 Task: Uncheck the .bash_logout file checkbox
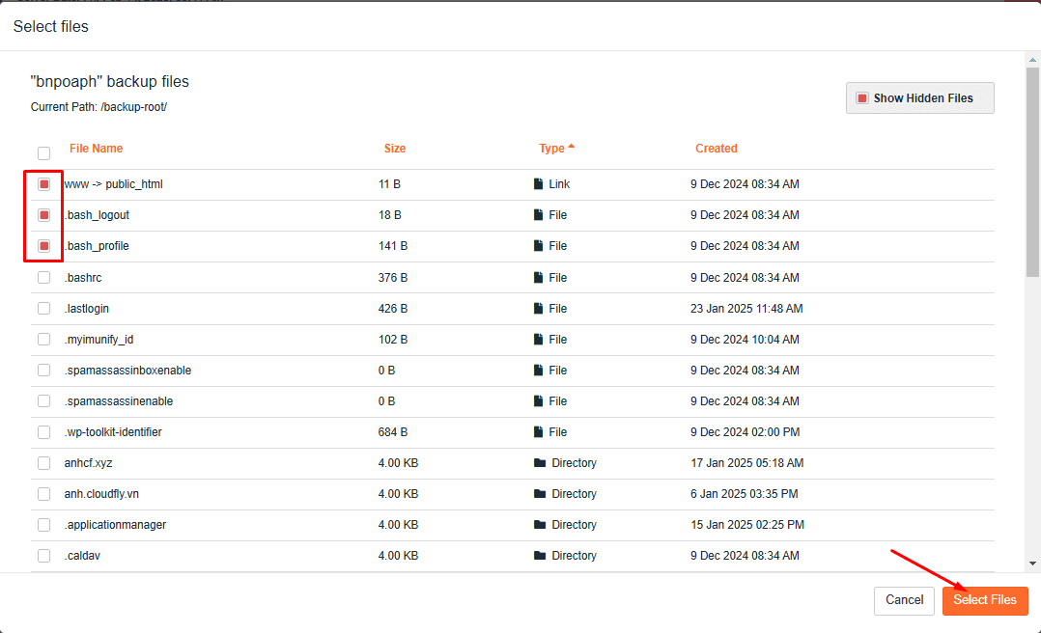[x=44, y=215]
